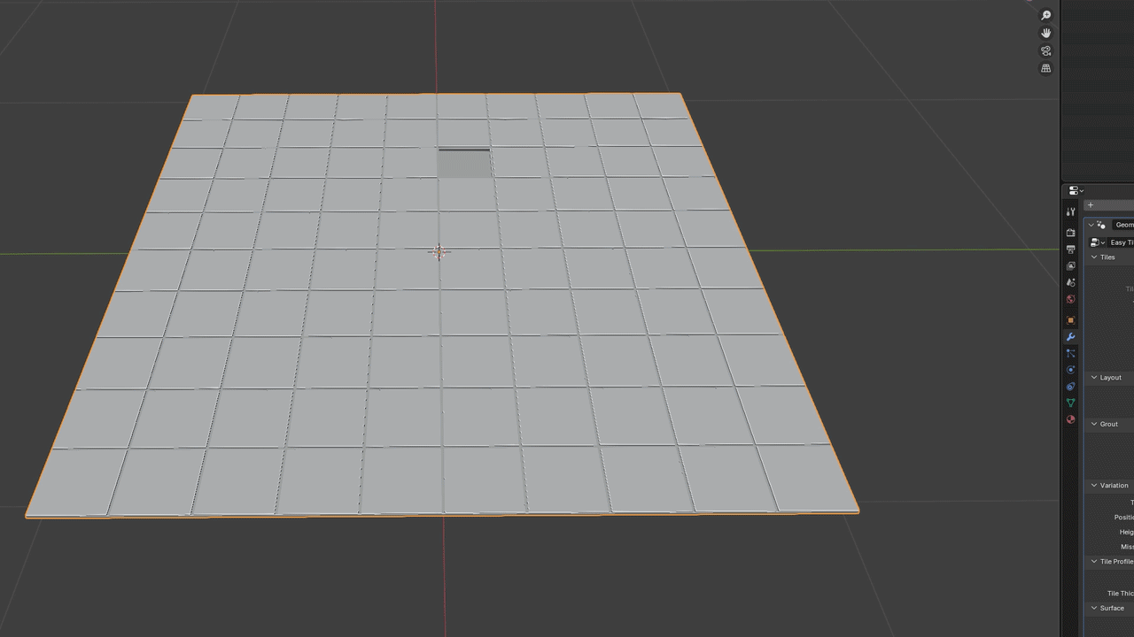The image size is (1134, 637).
Task: Collapse the Variation section
Action: click(x=1095, y=486)
